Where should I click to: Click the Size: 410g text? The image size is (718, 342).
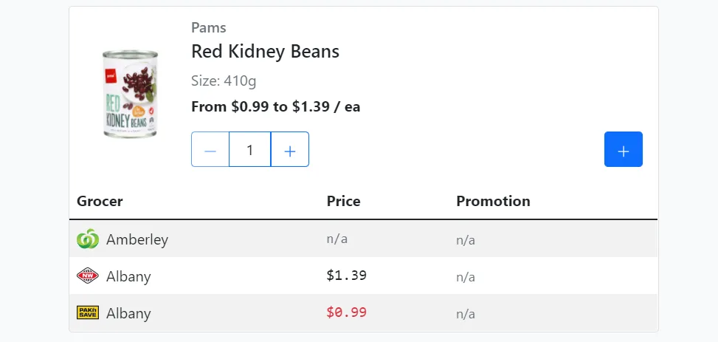(x=224, y=81)
